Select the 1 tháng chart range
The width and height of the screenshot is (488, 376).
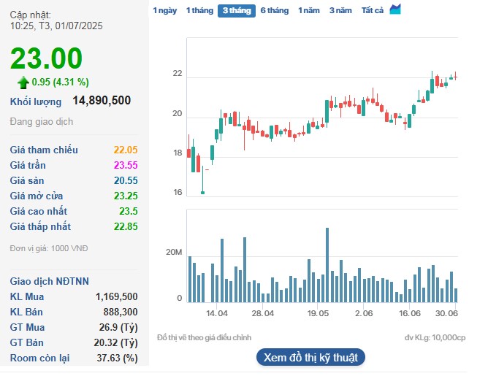(x=199, y=11)
